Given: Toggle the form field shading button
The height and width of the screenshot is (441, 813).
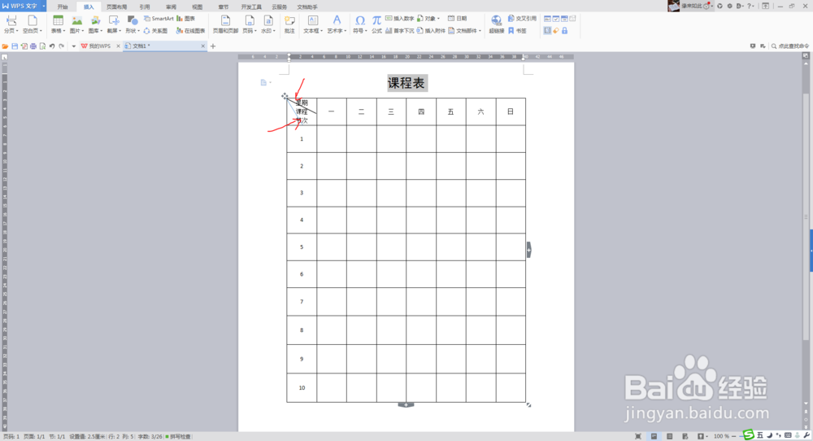Looking at the screenshot, I should click(x=547, y=31).
